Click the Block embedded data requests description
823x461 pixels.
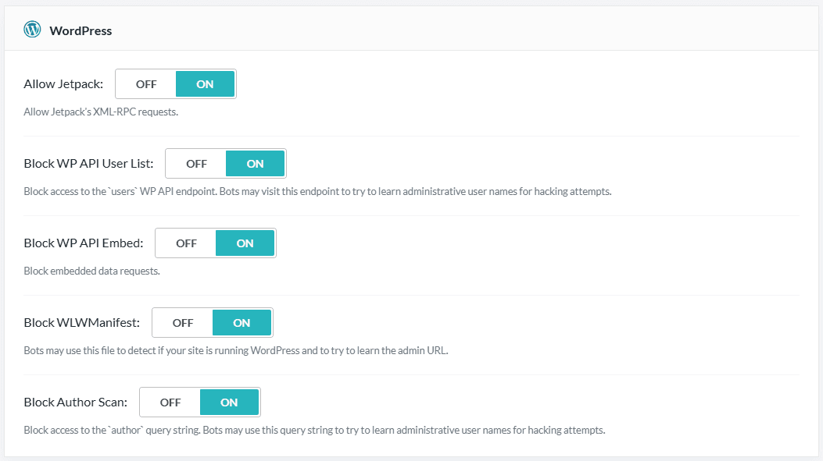tap(92, 271)
